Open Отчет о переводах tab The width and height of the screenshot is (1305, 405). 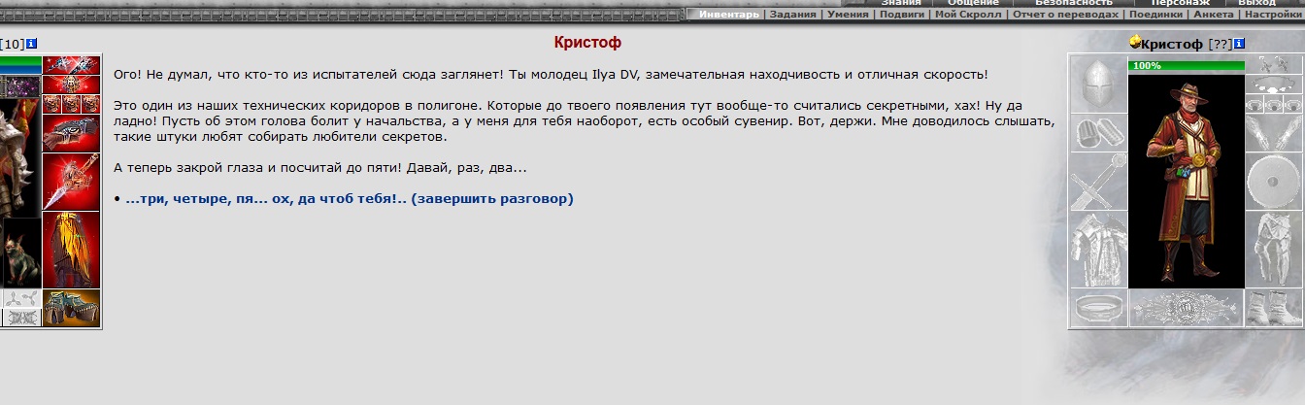pyautogui.click(x=1066, y=15)
